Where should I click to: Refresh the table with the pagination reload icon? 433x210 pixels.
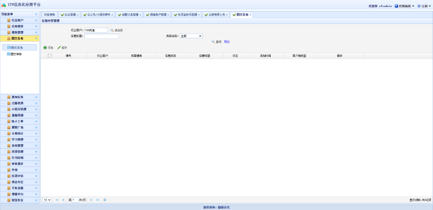pos(105,200)
